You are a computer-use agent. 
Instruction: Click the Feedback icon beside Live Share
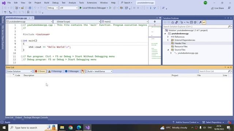coord(229,8)
